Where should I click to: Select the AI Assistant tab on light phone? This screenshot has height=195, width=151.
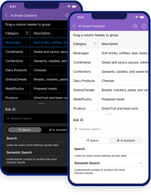[126, 141]
